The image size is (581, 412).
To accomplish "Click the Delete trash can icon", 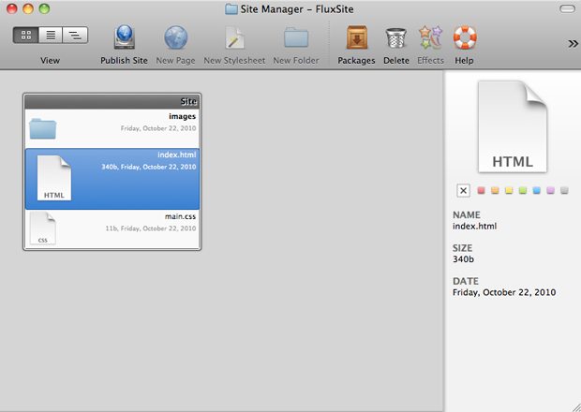I will [x=396, y=38].
